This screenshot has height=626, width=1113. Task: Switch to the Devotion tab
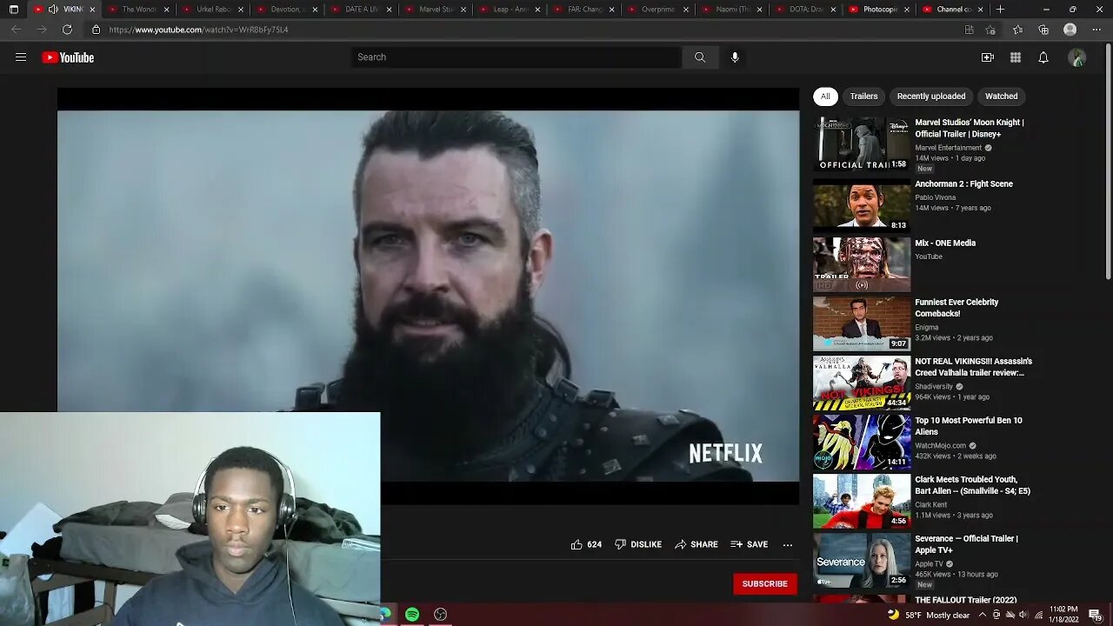(288, 10)
